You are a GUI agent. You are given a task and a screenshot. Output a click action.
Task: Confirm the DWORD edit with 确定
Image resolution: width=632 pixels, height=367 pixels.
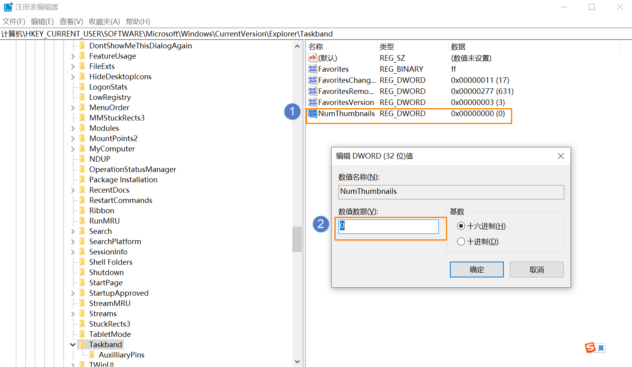click(x=477, y=270)
